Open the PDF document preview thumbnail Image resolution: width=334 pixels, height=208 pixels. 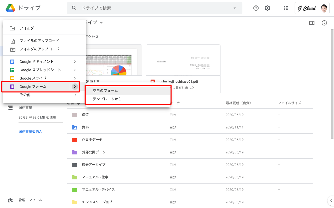[x=183, y=60]
